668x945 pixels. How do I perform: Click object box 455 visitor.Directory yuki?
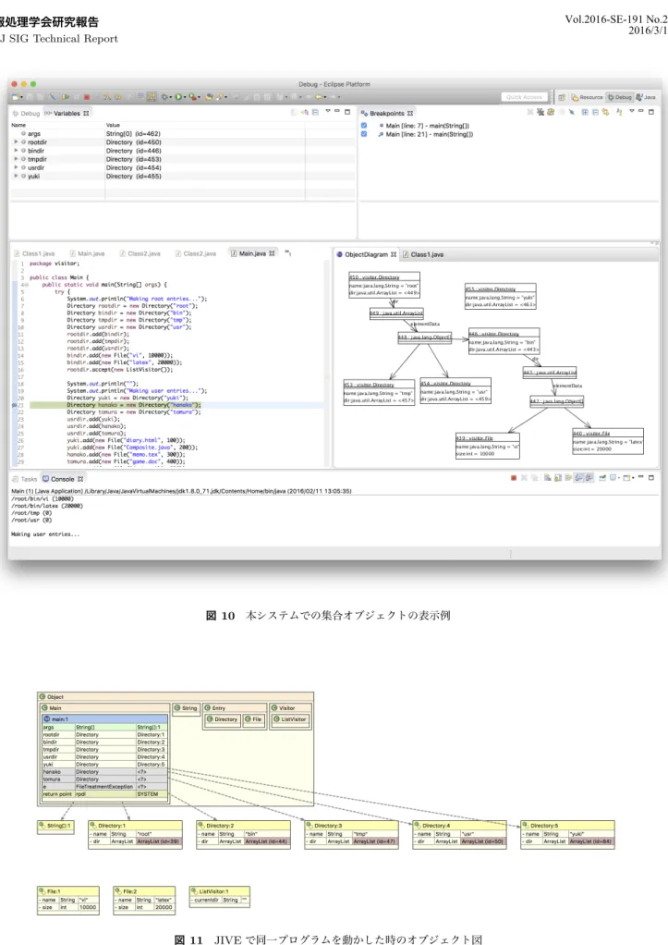coord(500,297)
